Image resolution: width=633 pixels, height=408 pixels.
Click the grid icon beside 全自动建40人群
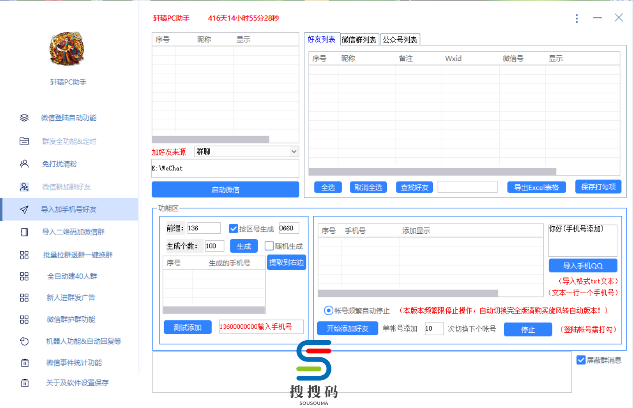tap(24, 276)
